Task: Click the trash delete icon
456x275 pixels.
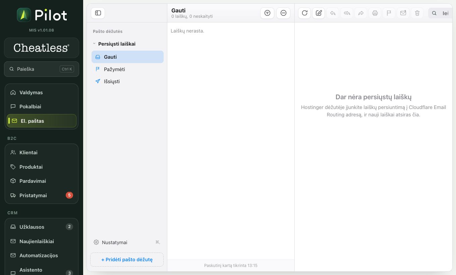Action: [x=417, y=13]
